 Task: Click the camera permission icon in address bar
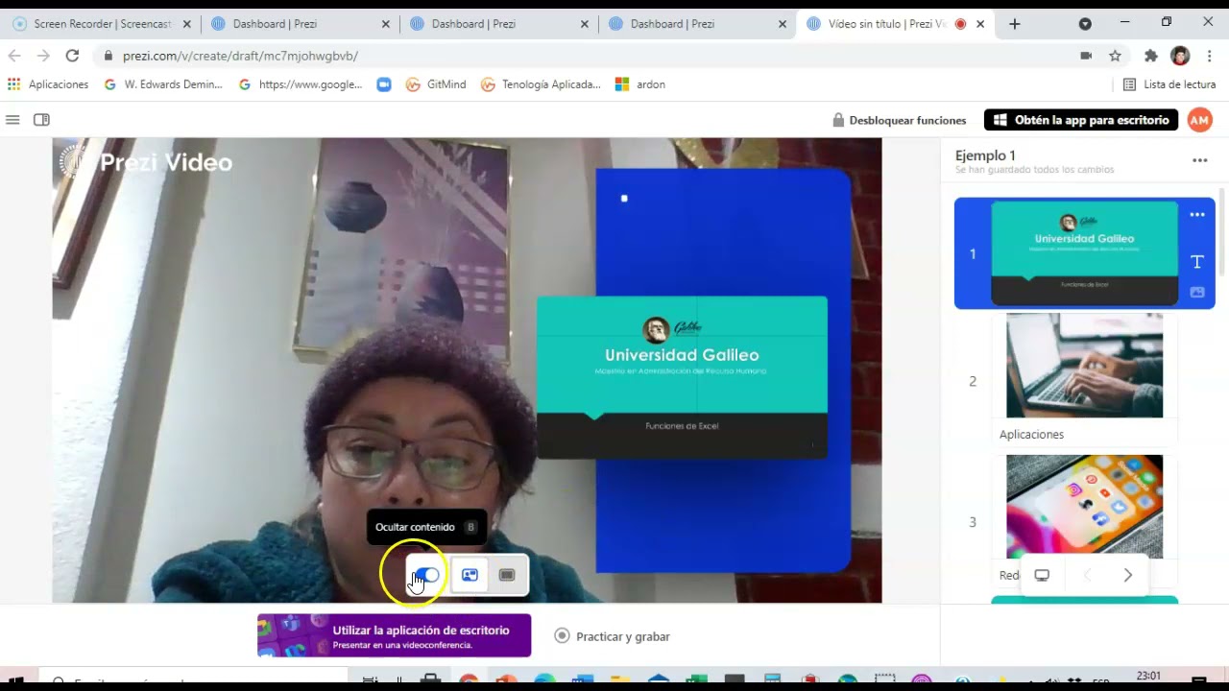(1086, 56)
